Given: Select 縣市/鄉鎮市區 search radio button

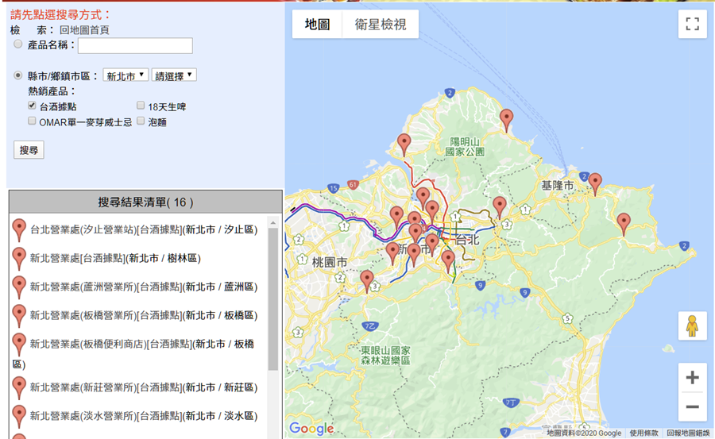Looking at the screenshot, I should click(x=17, y=75).
